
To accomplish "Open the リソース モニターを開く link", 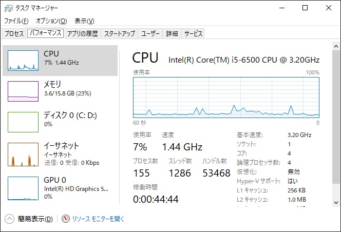I will pyautogui.click(x=98, y=219).
